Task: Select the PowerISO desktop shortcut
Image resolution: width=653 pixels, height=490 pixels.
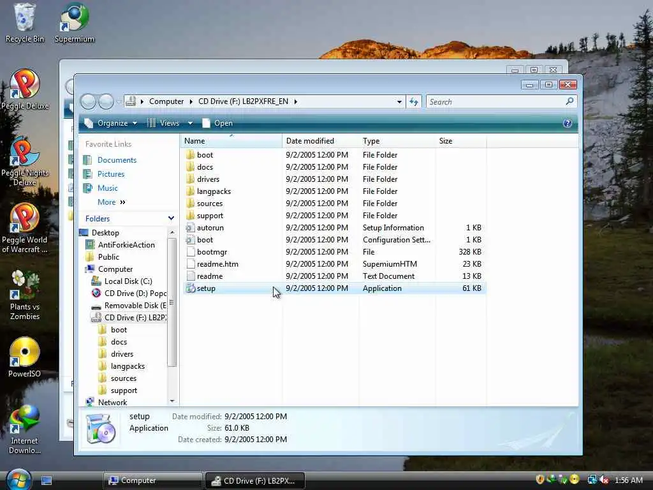Action: pos(25,357)
